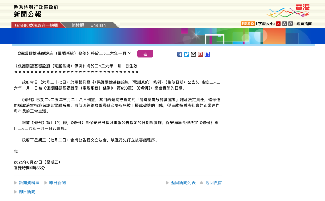325x201 pixels.
Task: Open the GovHK 香港政府一站通 tab
Action: click(36, 25)
